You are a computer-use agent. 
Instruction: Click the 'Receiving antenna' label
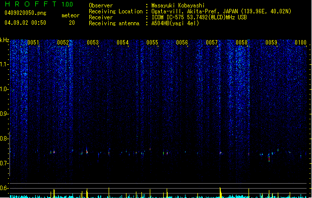pos(114,23)
